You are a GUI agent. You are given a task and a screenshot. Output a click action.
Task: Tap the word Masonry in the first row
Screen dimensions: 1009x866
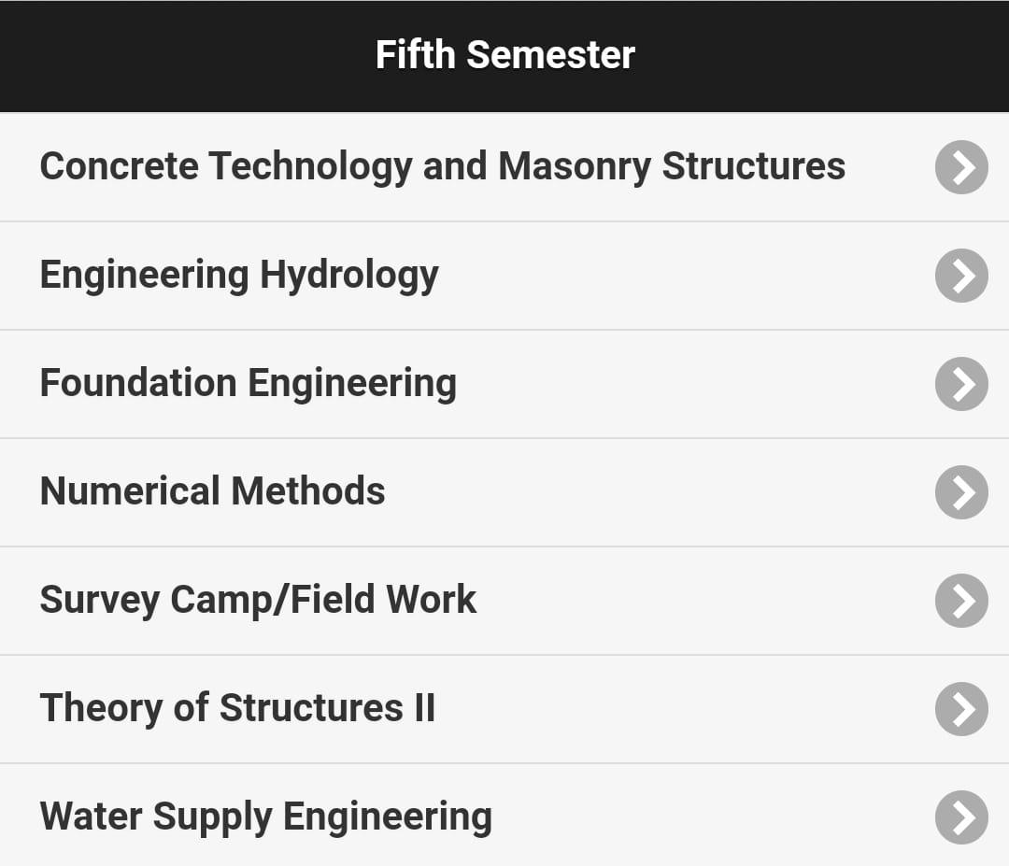(x=575, y=168)
